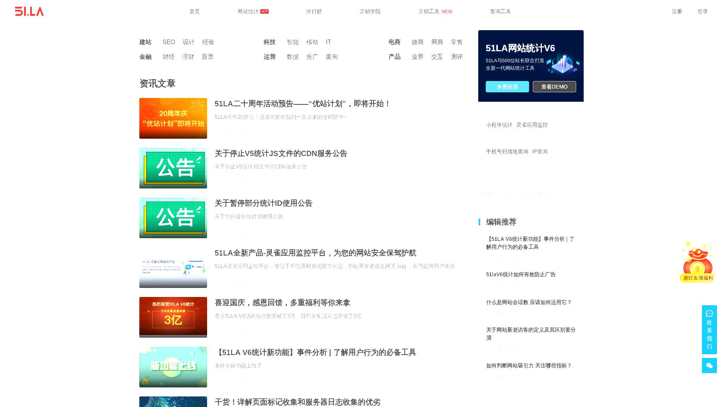This screenshot has height=407, width=723.
Task: Select the 财经 subcategory
Action: (x=169, y=57)
